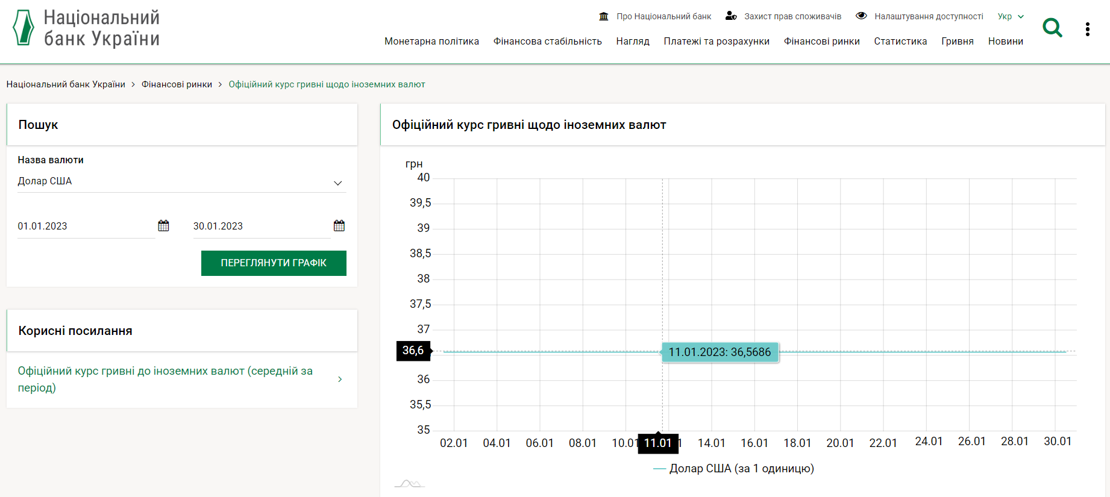The height and width of the screenshot is (497, 1110).
Task: Click the accessibility settings eye icon
Action: [862, 16]
